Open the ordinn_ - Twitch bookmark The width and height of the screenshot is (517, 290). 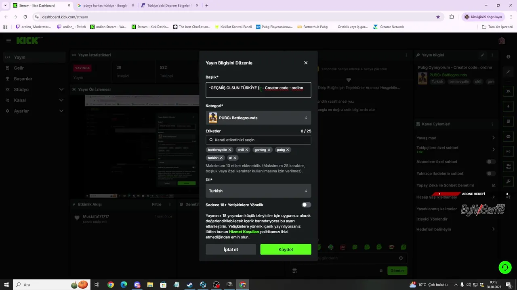click(71, 27)
